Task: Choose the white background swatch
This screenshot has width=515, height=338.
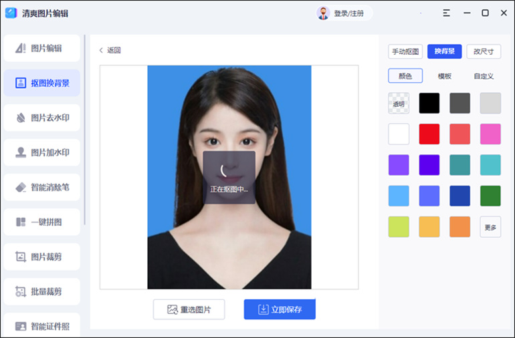Action: pos(399,134)
